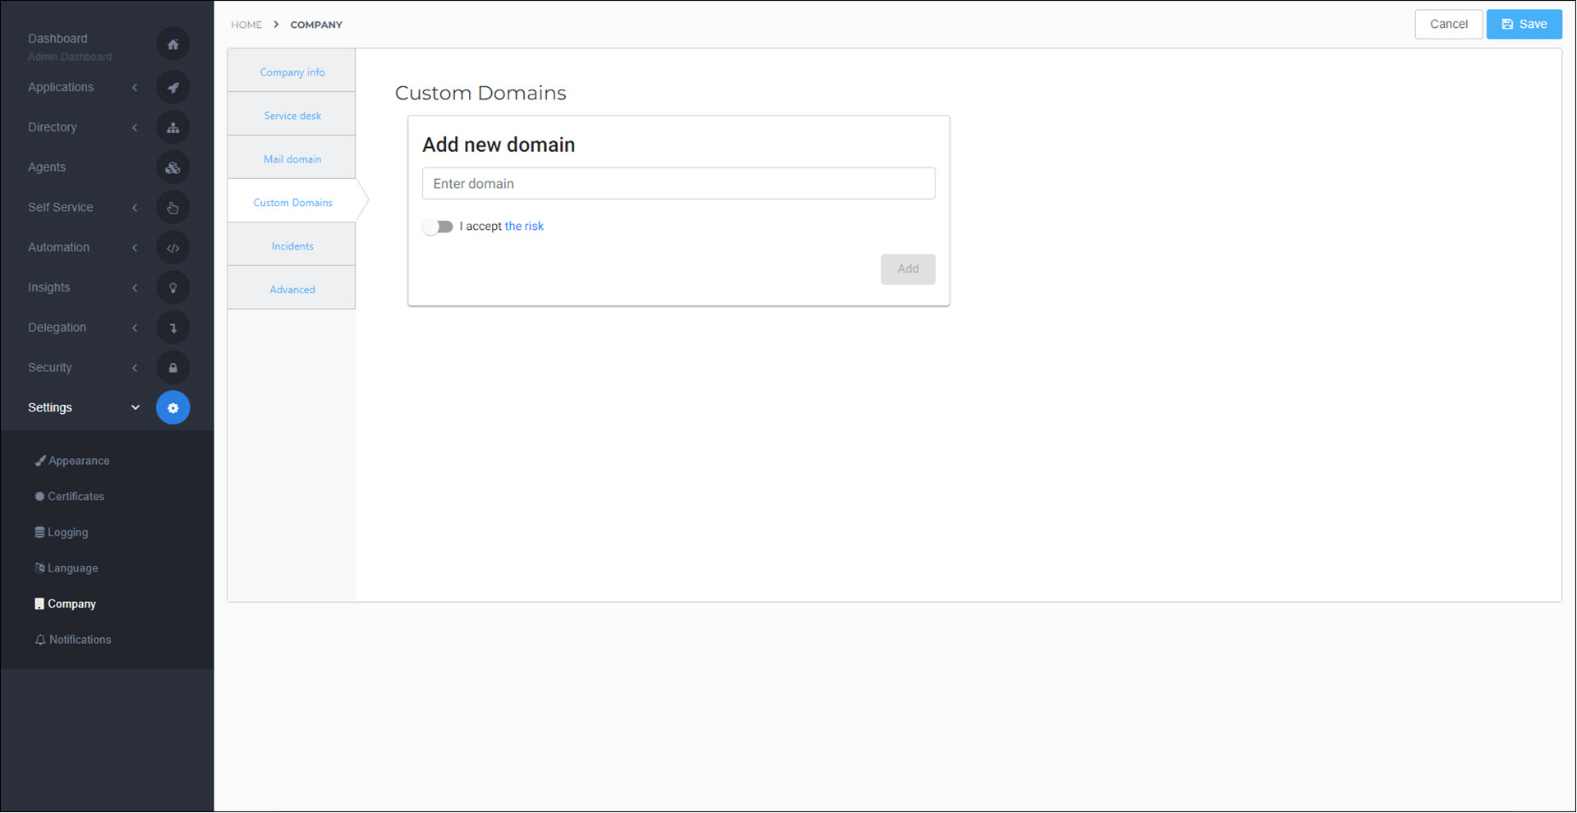Click the Self Service sidebar label
The image size is (1577, 813).
coord(61,208)
